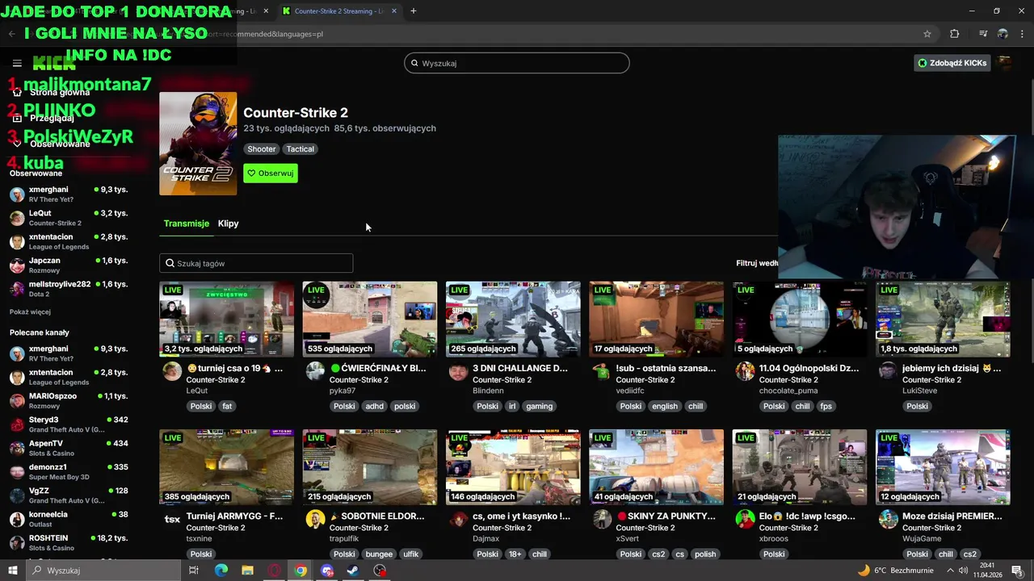Click Dajmax's channel avatar

[458, 519]
